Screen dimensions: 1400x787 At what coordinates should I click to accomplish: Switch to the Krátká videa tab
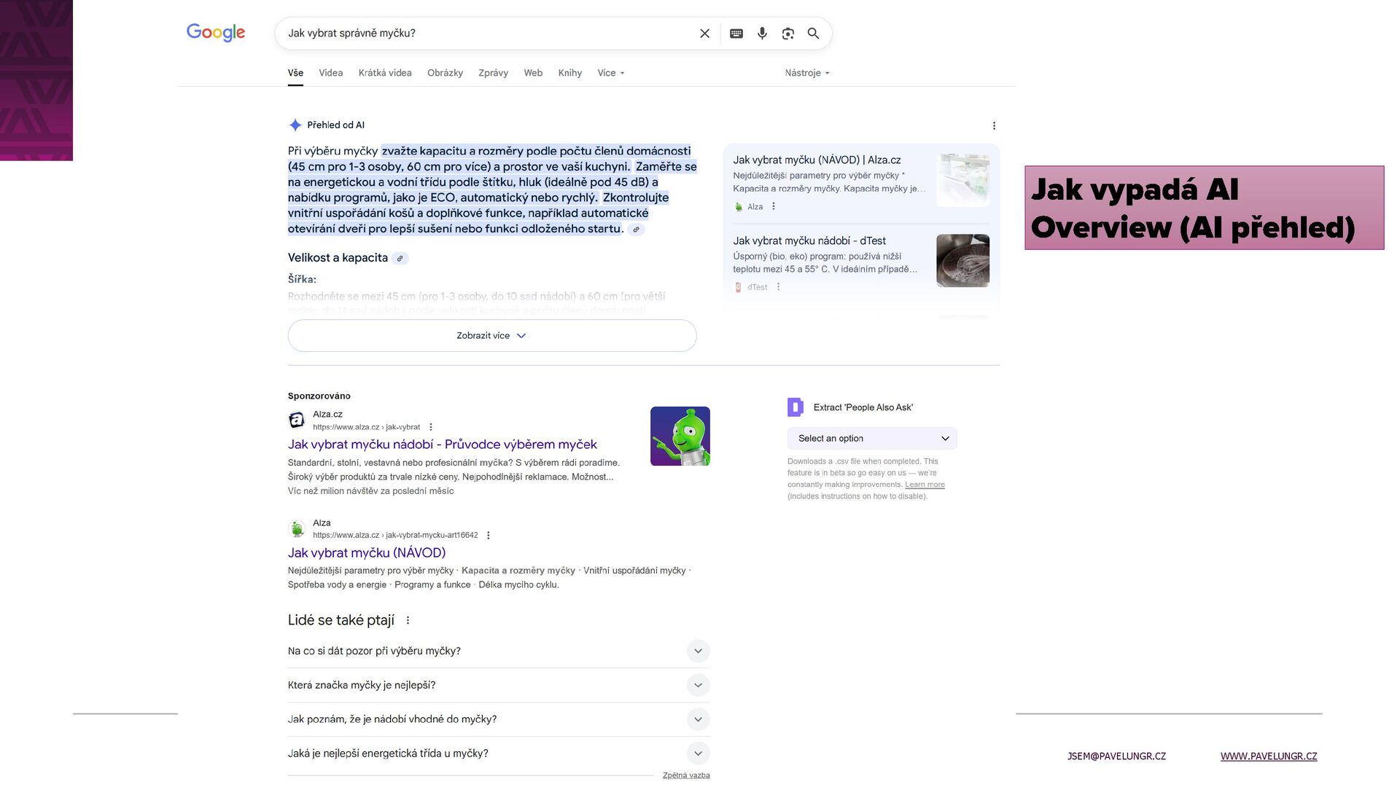coord(385,73)
